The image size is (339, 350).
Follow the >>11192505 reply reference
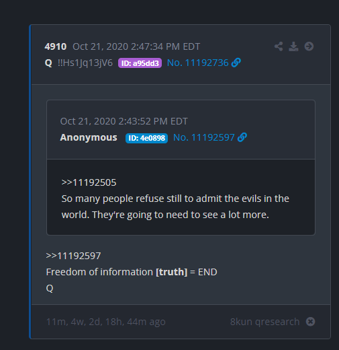coord(89,182)
